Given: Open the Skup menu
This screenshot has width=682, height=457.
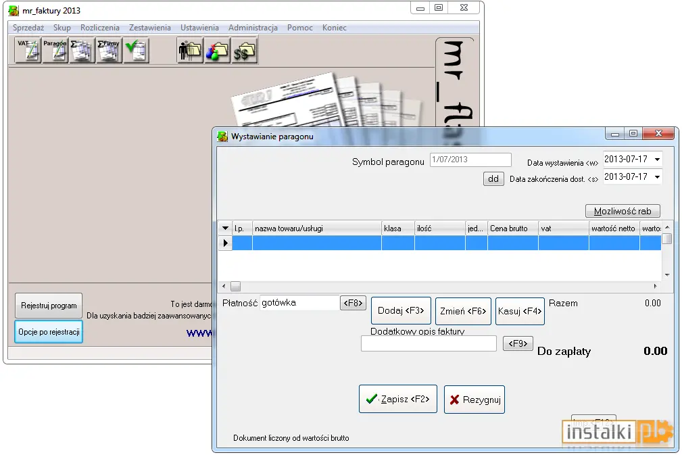Looking at the screenshot, I should [62, 28].
